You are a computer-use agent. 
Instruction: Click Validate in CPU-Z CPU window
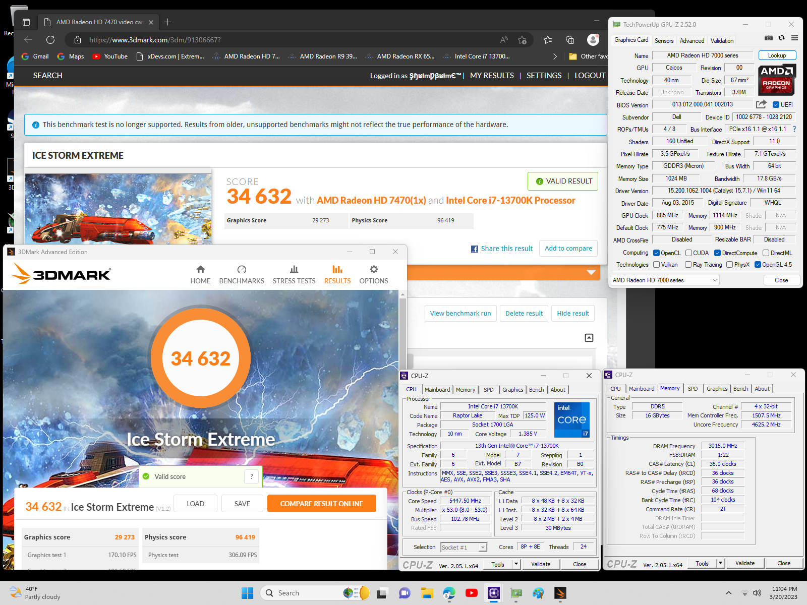[541, 564]
